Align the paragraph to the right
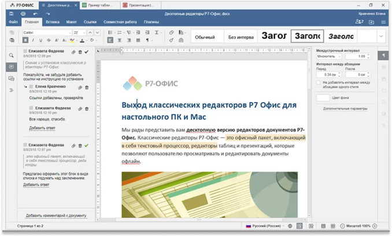Image resolution: width=392 pixels, height=237 pixels. 129,40
